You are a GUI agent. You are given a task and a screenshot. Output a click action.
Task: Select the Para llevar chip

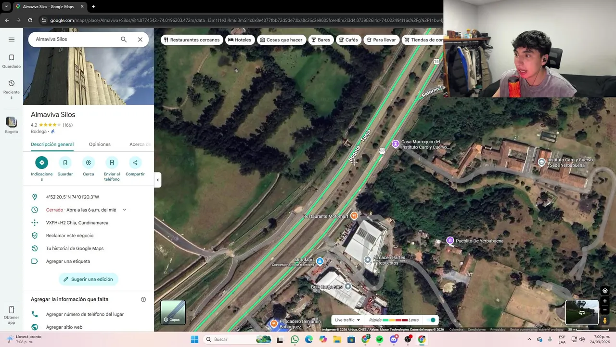tap(381, 40)
